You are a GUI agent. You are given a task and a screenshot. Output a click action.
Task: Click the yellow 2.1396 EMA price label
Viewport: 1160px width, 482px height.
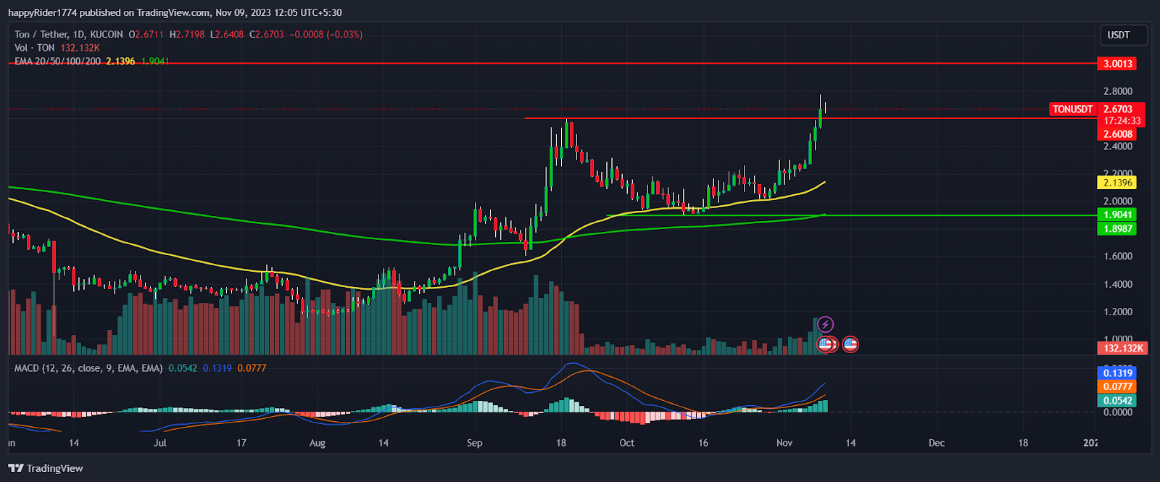pos(1117,183)
